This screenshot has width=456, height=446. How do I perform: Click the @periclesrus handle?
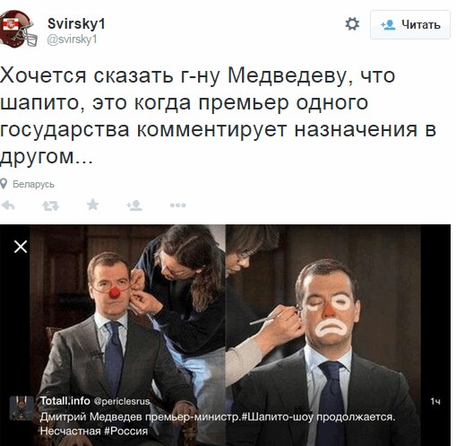(122, 401)
